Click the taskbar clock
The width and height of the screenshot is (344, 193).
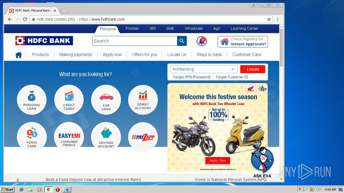(330, 190)
